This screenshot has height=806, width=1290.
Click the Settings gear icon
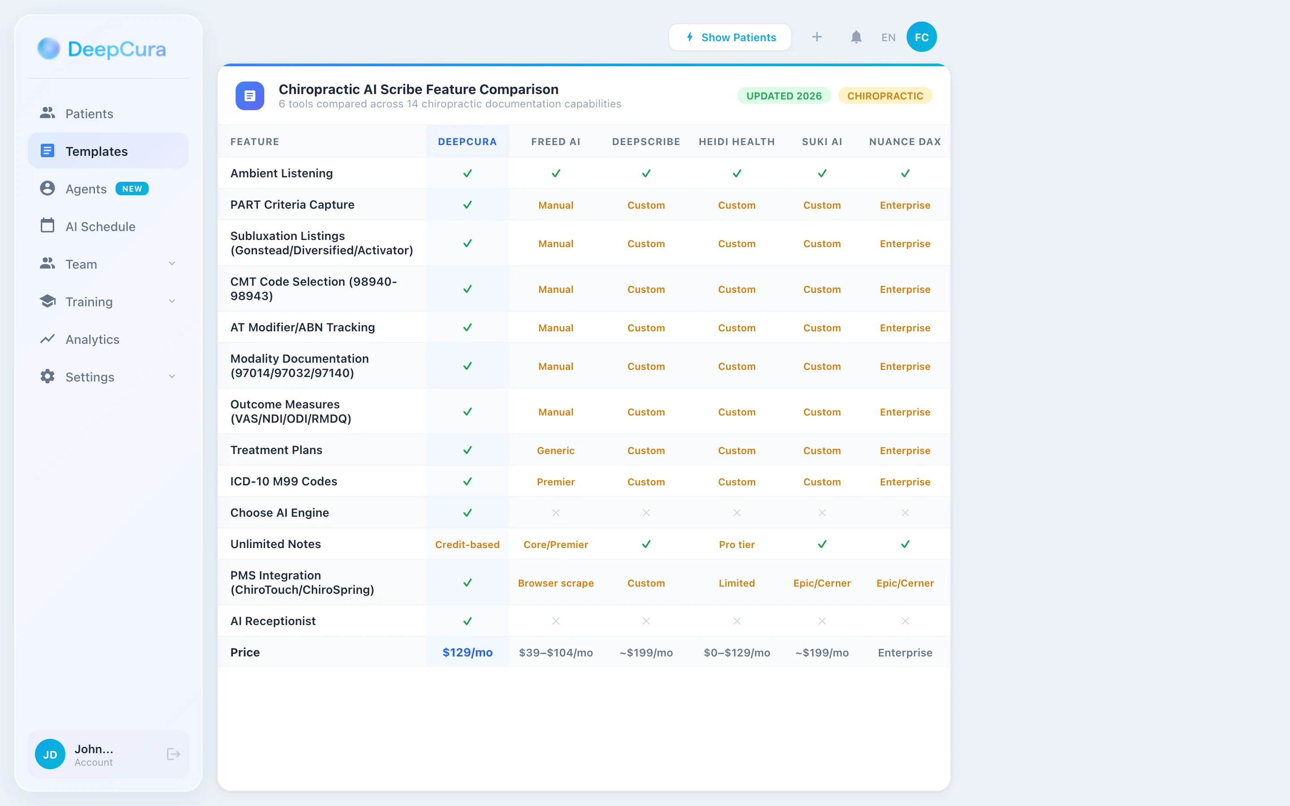tap(47, 376)
